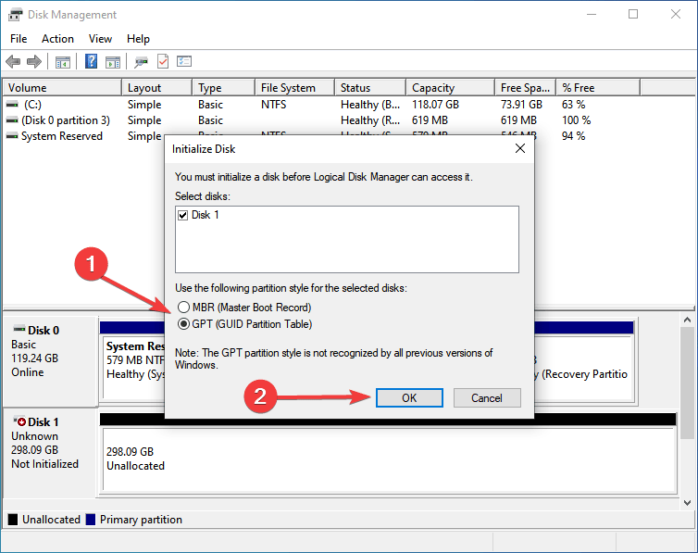Sort by the % Free column header
The width and height of the screenshot is (698, 553).
click(x=598, y=88)
